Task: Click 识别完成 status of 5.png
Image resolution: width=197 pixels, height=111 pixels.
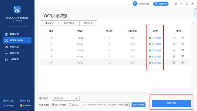Action: click(156, 63)
